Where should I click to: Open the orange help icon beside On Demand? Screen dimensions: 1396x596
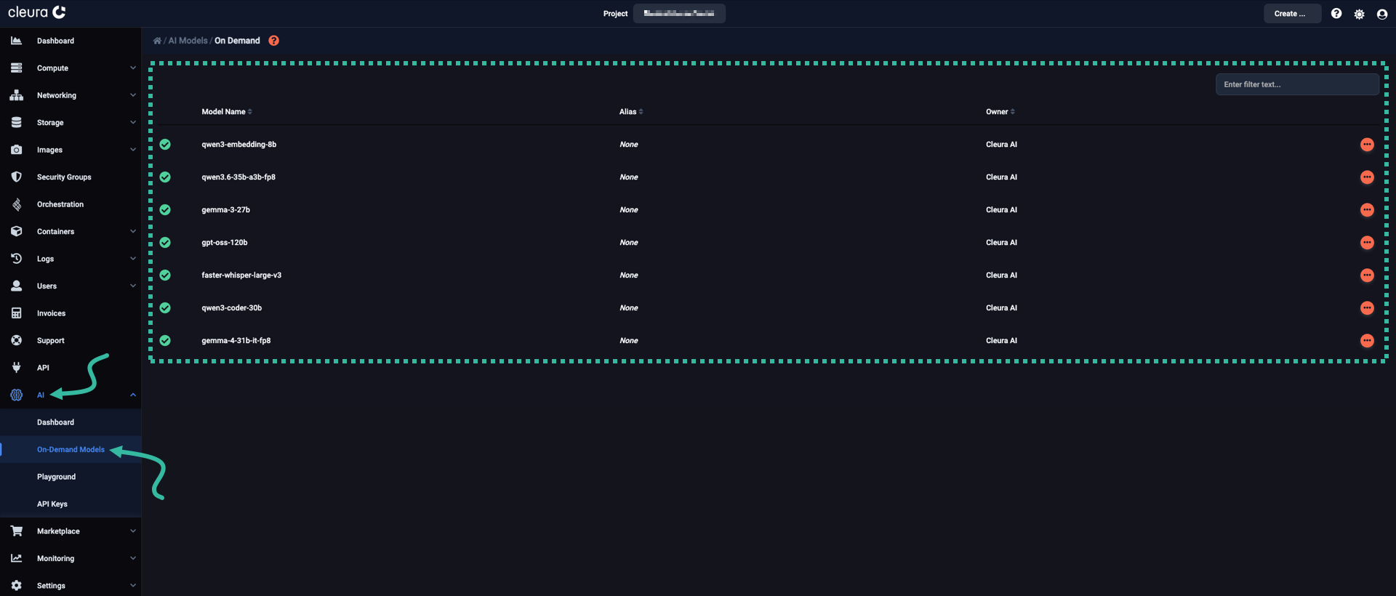click(273, 41)
